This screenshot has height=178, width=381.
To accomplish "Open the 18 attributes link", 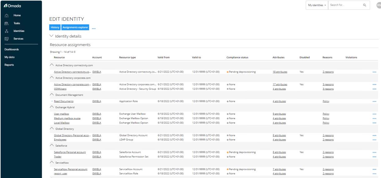I will (280, 72).
